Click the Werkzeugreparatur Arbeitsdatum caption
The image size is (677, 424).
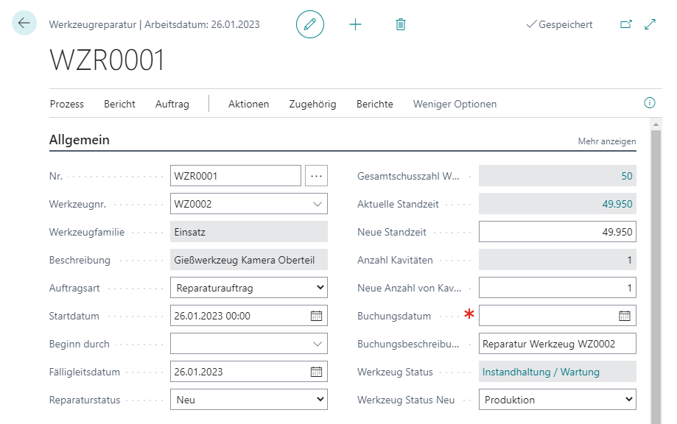click(x=155, y=24)
